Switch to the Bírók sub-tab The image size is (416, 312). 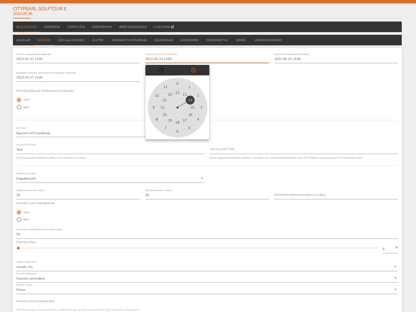click(241, 40)
